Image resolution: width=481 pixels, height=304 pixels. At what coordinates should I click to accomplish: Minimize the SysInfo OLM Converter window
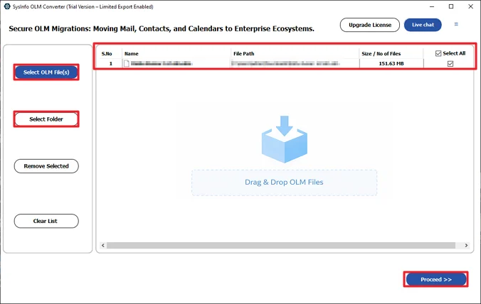pos(432,6)
